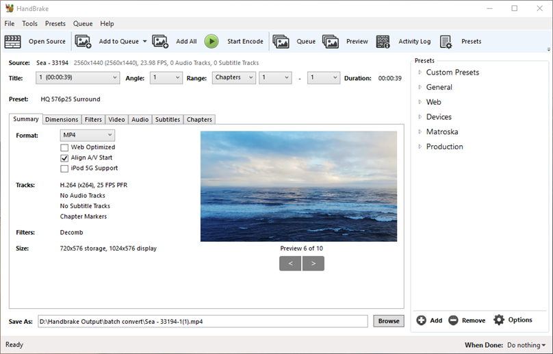Open the Add to Queue dropdown arrow
Image resolution: width=553 pixels, height=354 pixels.
pyautogui.click(x=144, y=42)
